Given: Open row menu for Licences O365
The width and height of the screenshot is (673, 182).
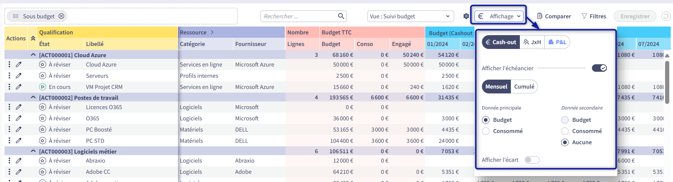Looking at the screenshot, I should [9, 107].
